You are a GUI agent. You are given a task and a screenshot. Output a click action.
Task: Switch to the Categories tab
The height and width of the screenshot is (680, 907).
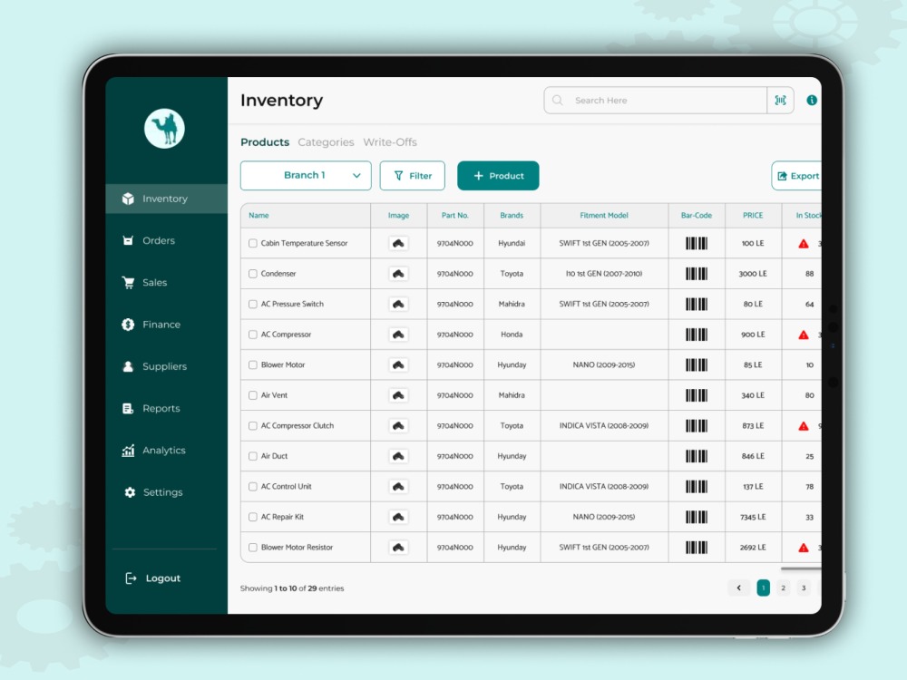pos(326,142)
